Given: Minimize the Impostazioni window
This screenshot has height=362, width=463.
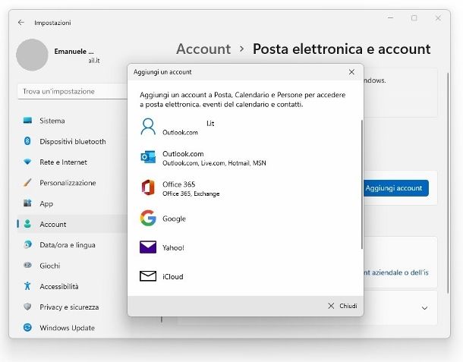Looking at the screenshot, I should 390,18.
